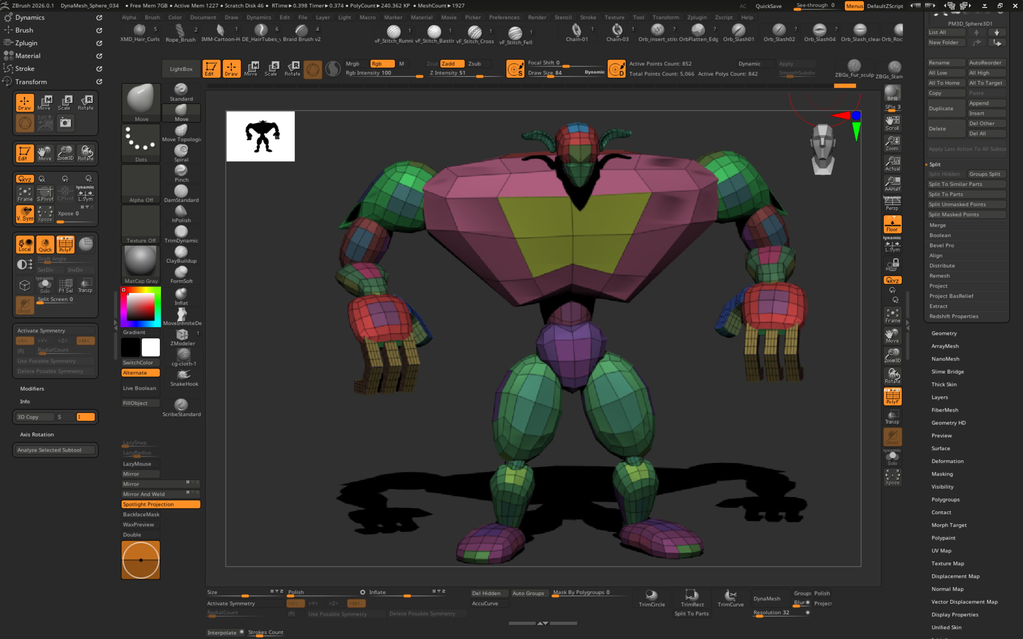Open the Zplugin menu
Screen dimensions: 1023x639
[697, 17]
